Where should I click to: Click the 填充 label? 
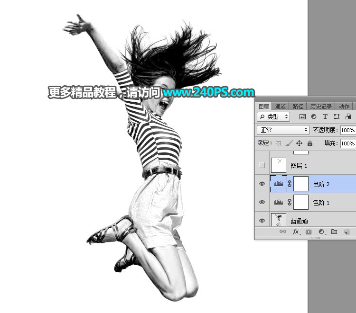coord(330,143)
